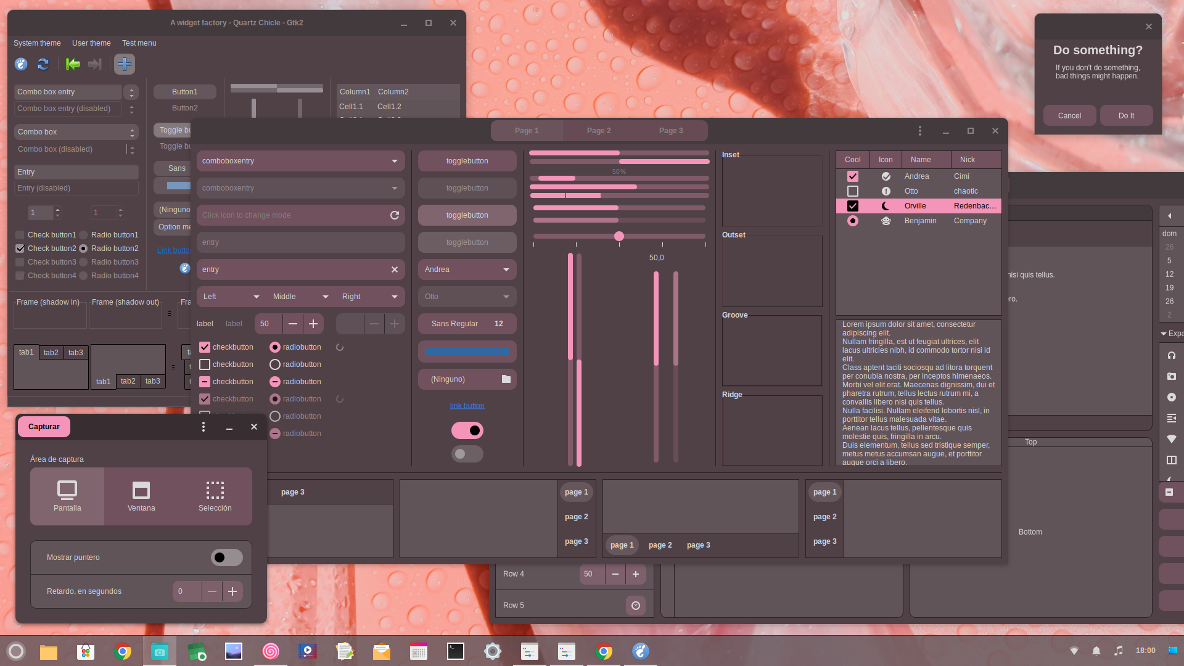
Task: Turn off the pink enabled switch
Action: (x=467, y=430)
